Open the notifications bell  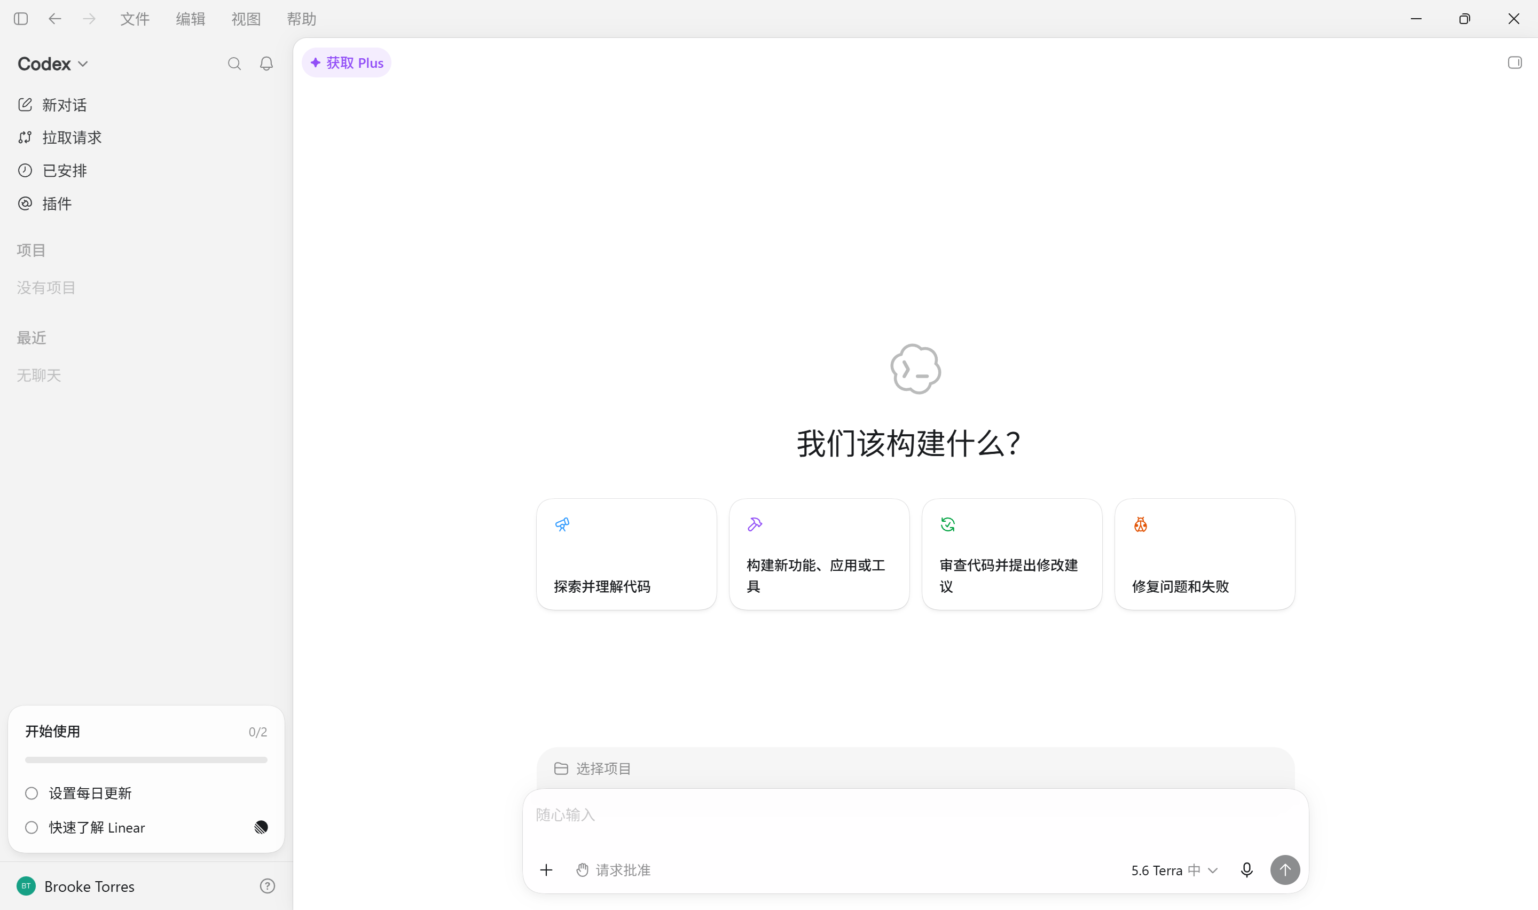(266, 64)
